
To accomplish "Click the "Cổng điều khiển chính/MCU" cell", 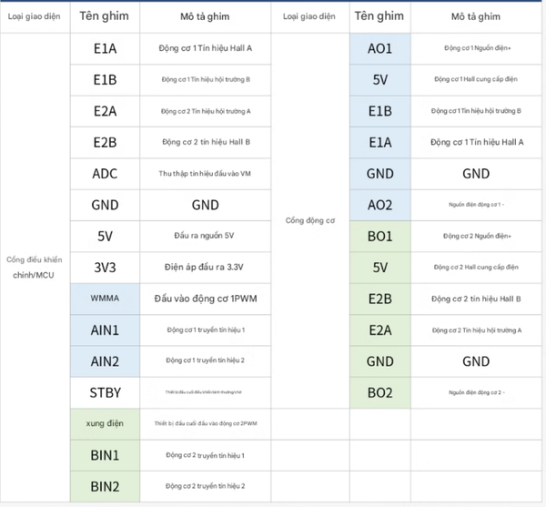I will 35,267.
